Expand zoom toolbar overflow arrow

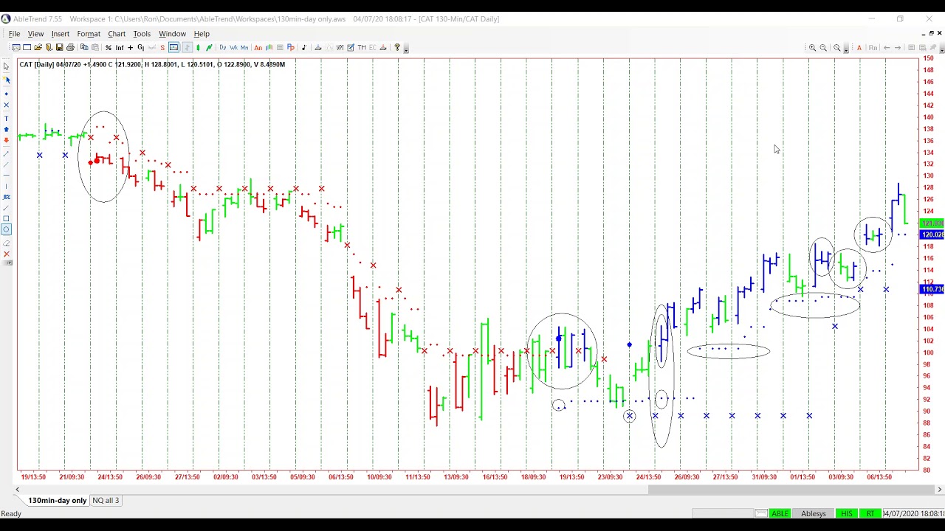[846, 49]
